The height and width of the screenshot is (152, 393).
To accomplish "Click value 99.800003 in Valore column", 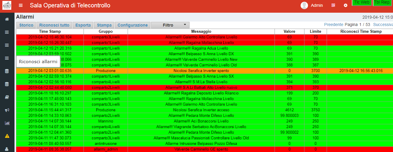I will click(x=289, y=116).
